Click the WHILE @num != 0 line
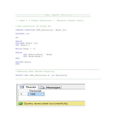This screenshot has width=132, height=132. (25, 49)
